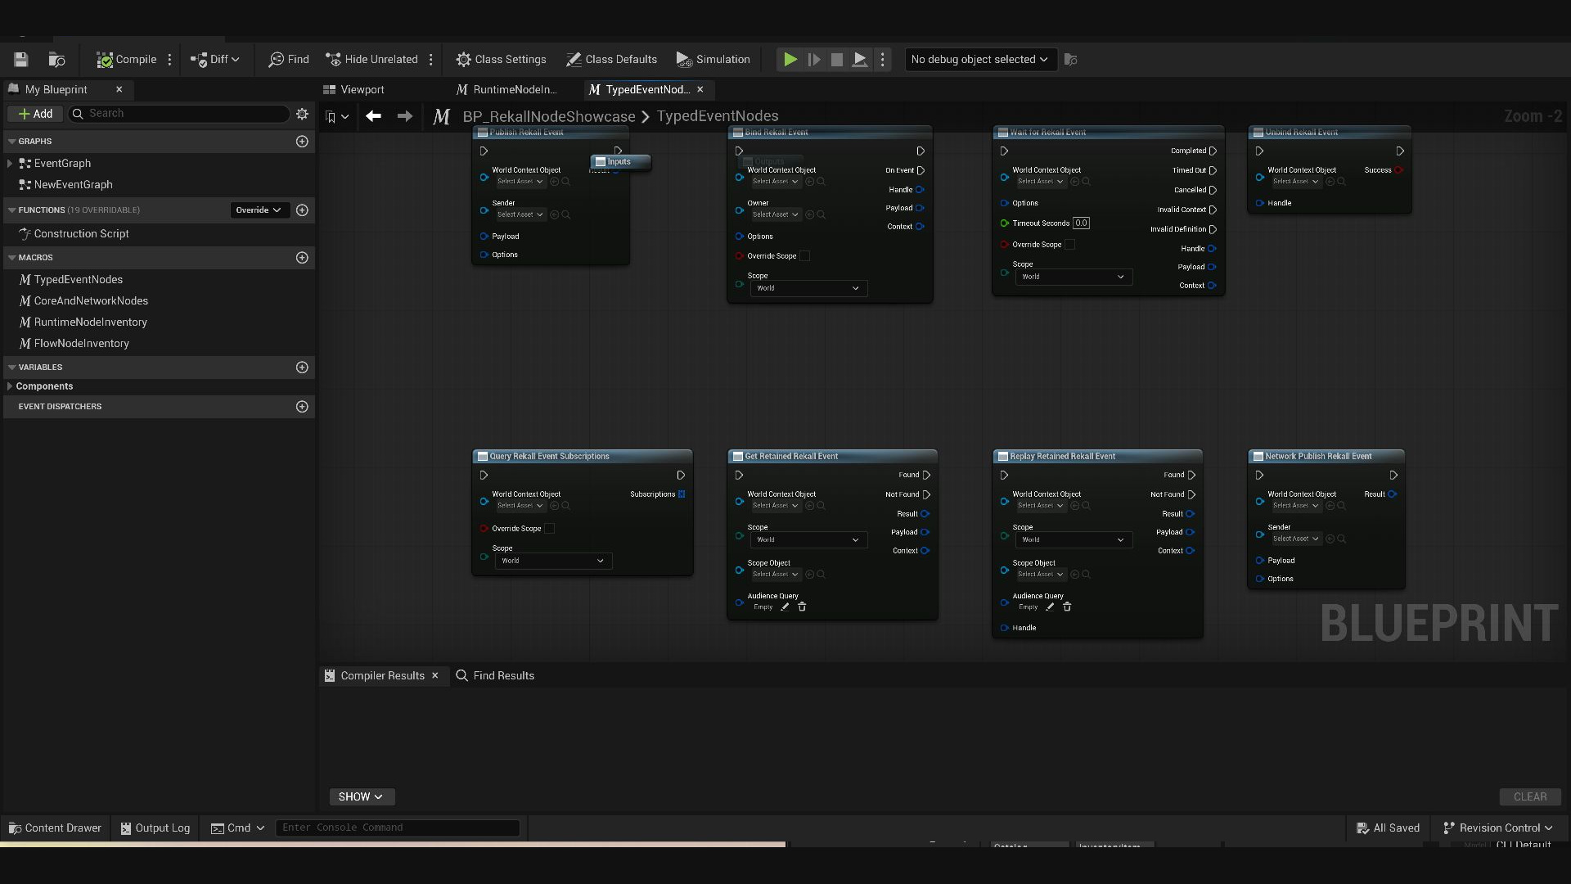Image resolution: width=1571 pixels, height=884 pixels.
Task: Edit Timeout Seconds value field
Action: [x=1081, y=223]
